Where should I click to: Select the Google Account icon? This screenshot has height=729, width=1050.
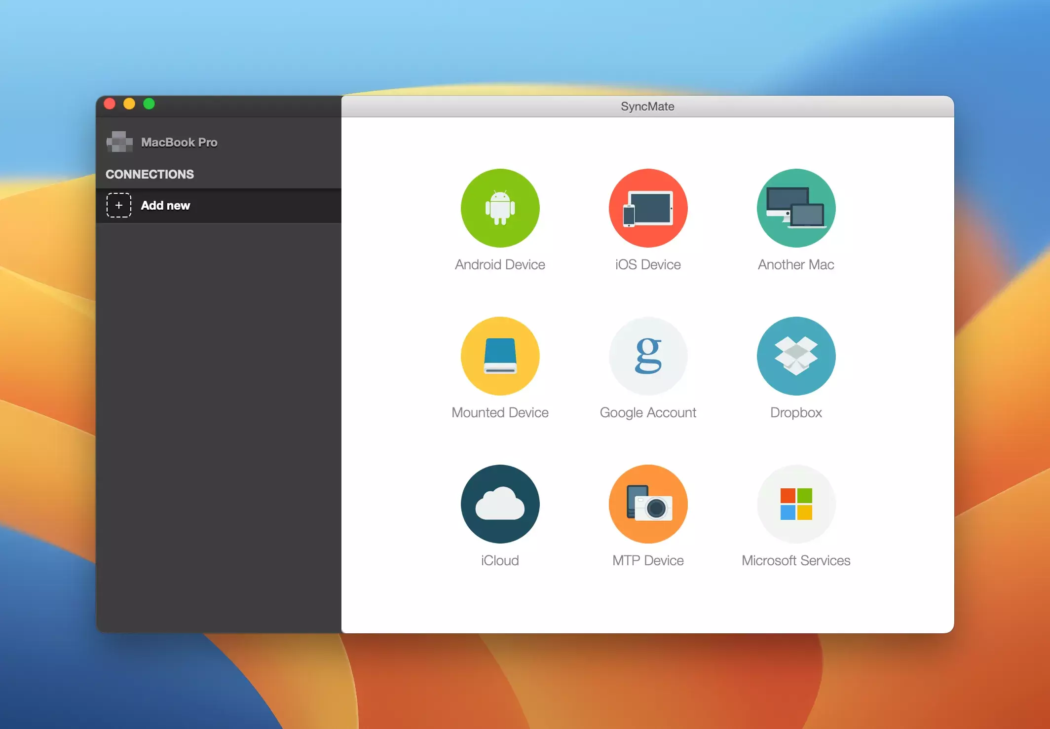coord(648,356)
